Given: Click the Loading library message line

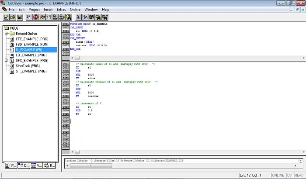Looking at the screenshot, I should click(125, 161).
